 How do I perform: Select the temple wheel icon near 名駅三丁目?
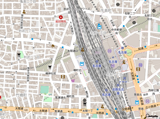[x=154, y=11]
